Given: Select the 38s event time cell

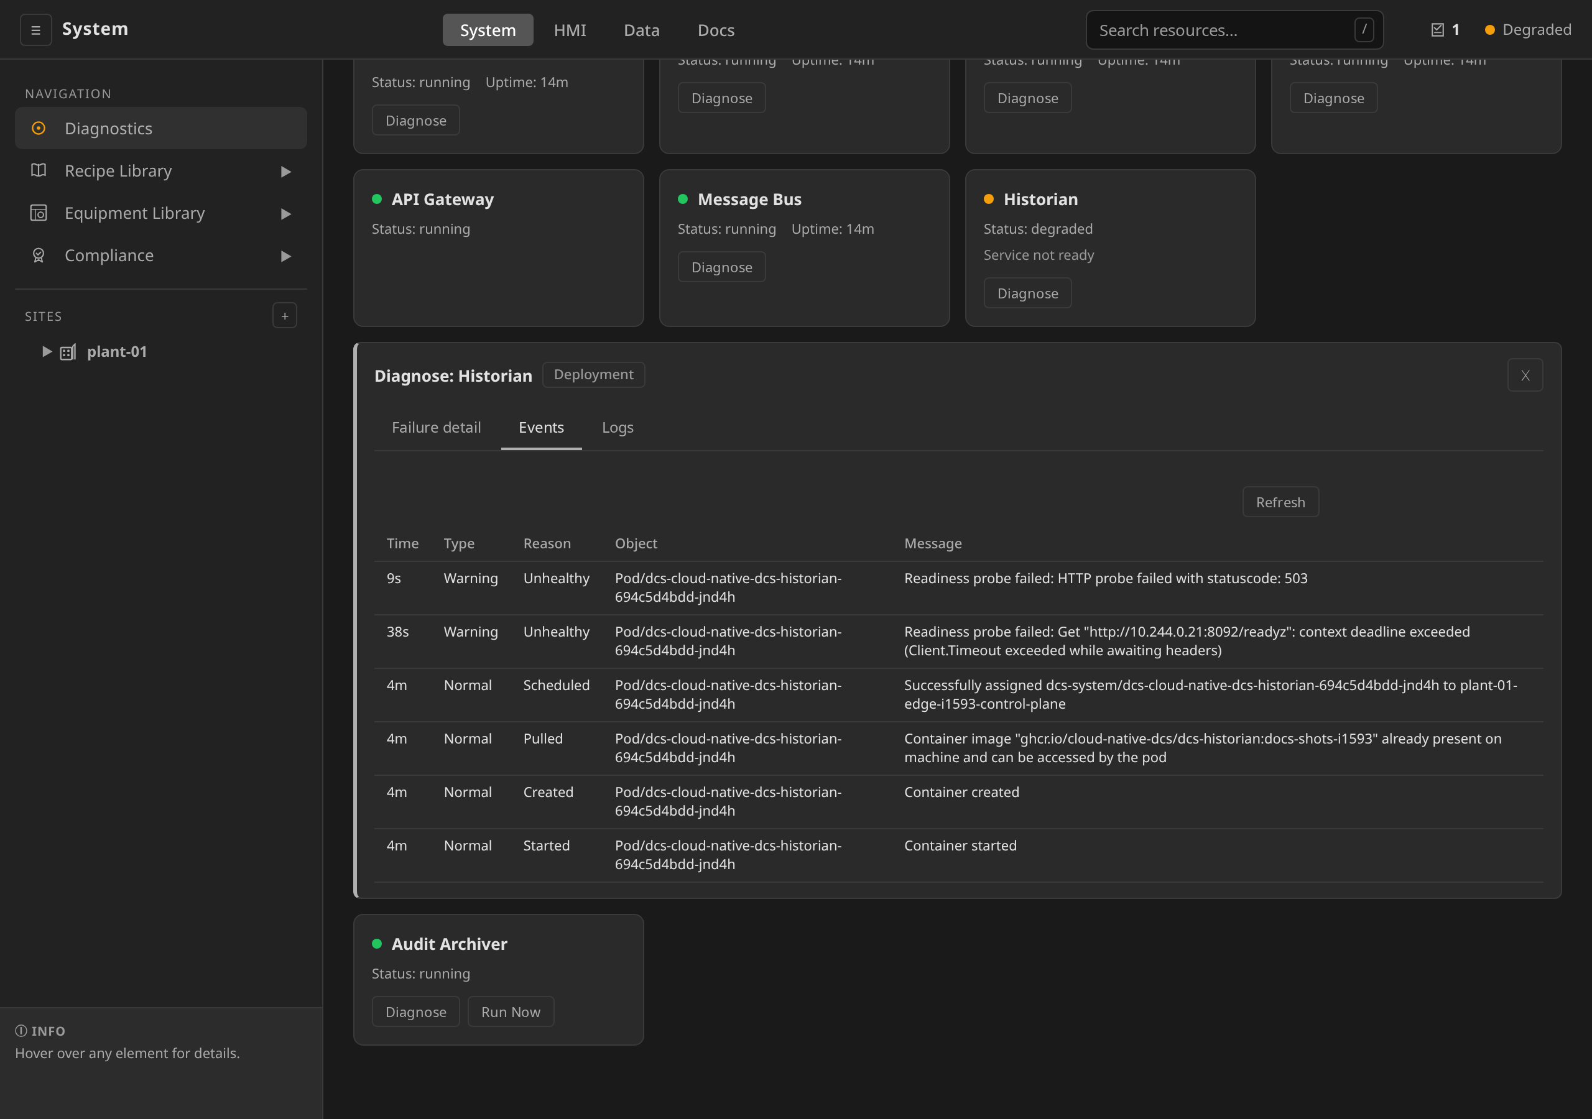Looking at the screenshot, I should pos(397,632).
